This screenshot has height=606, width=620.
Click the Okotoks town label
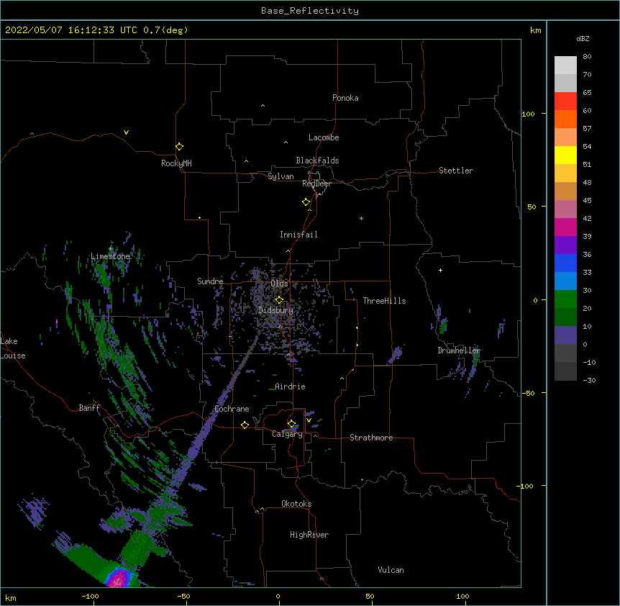(x=296, y=504)
